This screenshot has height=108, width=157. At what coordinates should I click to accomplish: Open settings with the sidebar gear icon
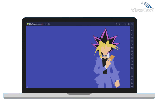132,76
